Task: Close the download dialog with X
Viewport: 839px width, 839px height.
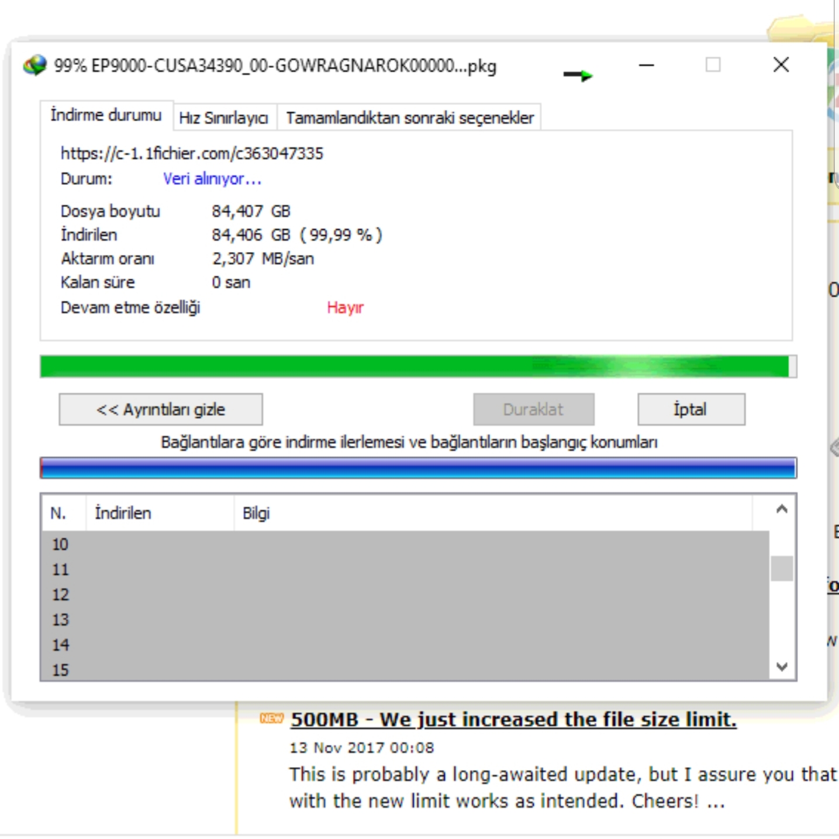Action: point(781,65)
